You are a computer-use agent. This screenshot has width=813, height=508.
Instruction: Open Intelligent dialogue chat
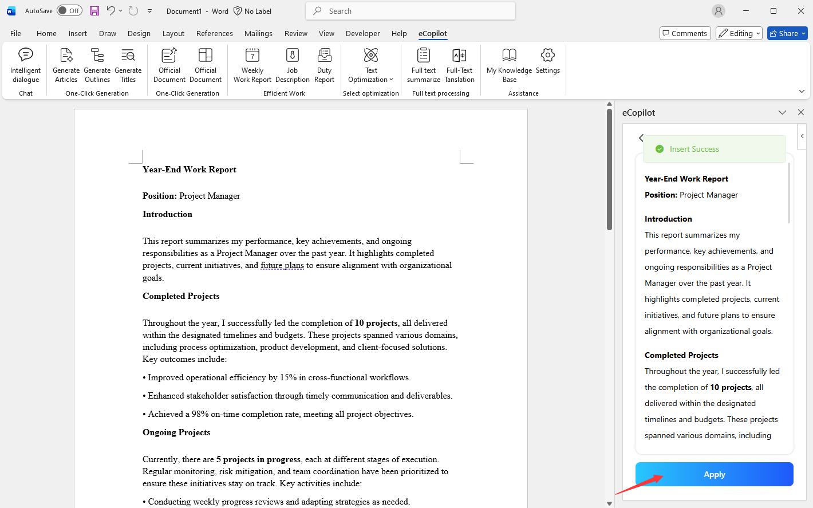26,65
